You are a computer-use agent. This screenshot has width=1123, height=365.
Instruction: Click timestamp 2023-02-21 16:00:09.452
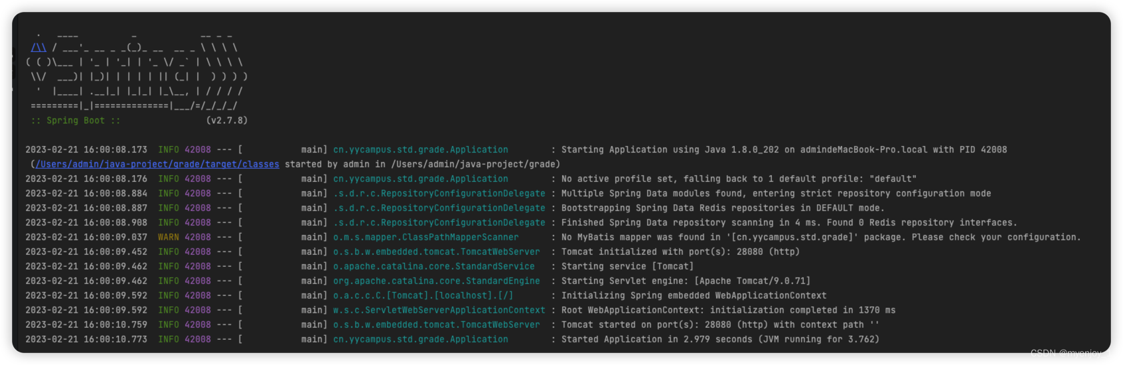pos(86,252)
